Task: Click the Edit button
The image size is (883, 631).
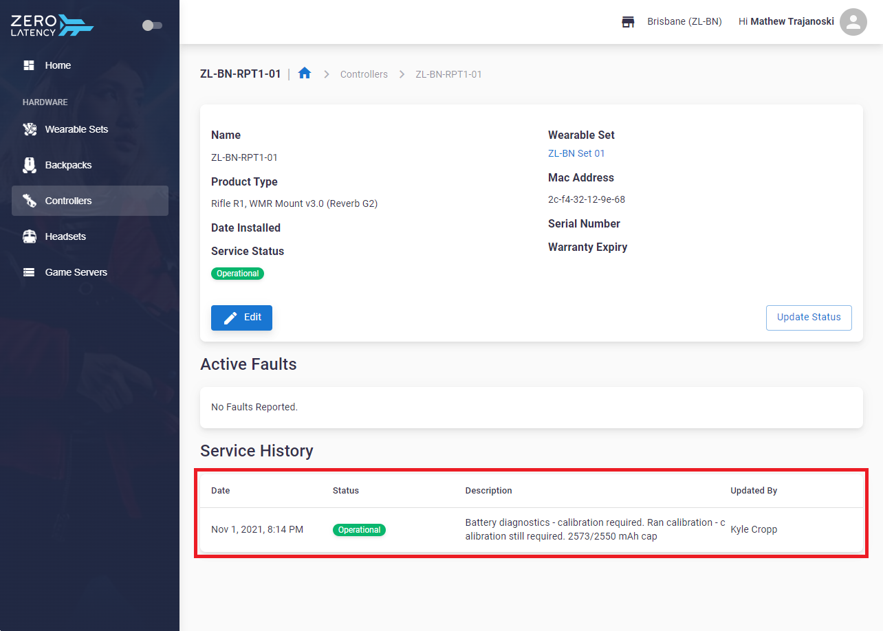Action: click(x=241, y=318)
